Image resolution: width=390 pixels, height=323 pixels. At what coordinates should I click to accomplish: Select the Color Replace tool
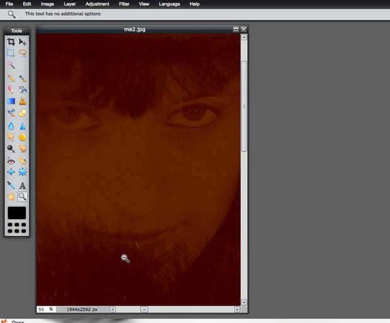[x=11, y=113]
